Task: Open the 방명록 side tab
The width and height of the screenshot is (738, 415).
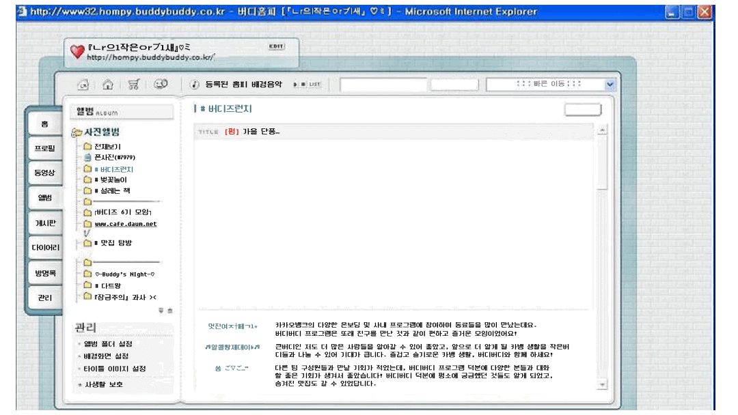Action: point(44,273)
